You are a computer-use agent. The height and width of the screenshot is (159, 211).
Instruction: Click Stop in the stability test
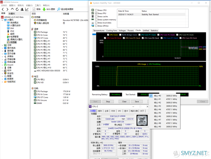coord(108,101)
